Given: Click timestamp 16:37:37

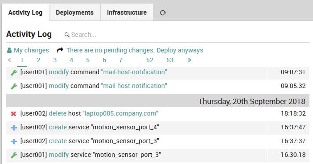Looking at the screenshot, I should tap(293, 141).
